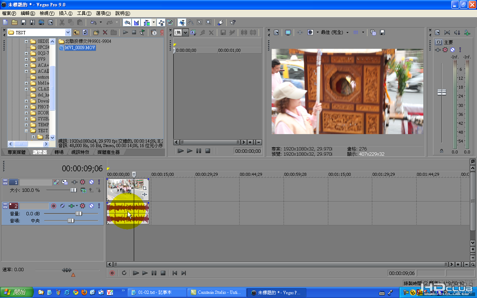
Task: Open preview grid overlay dropdown arrow
Action: (363, 32)
